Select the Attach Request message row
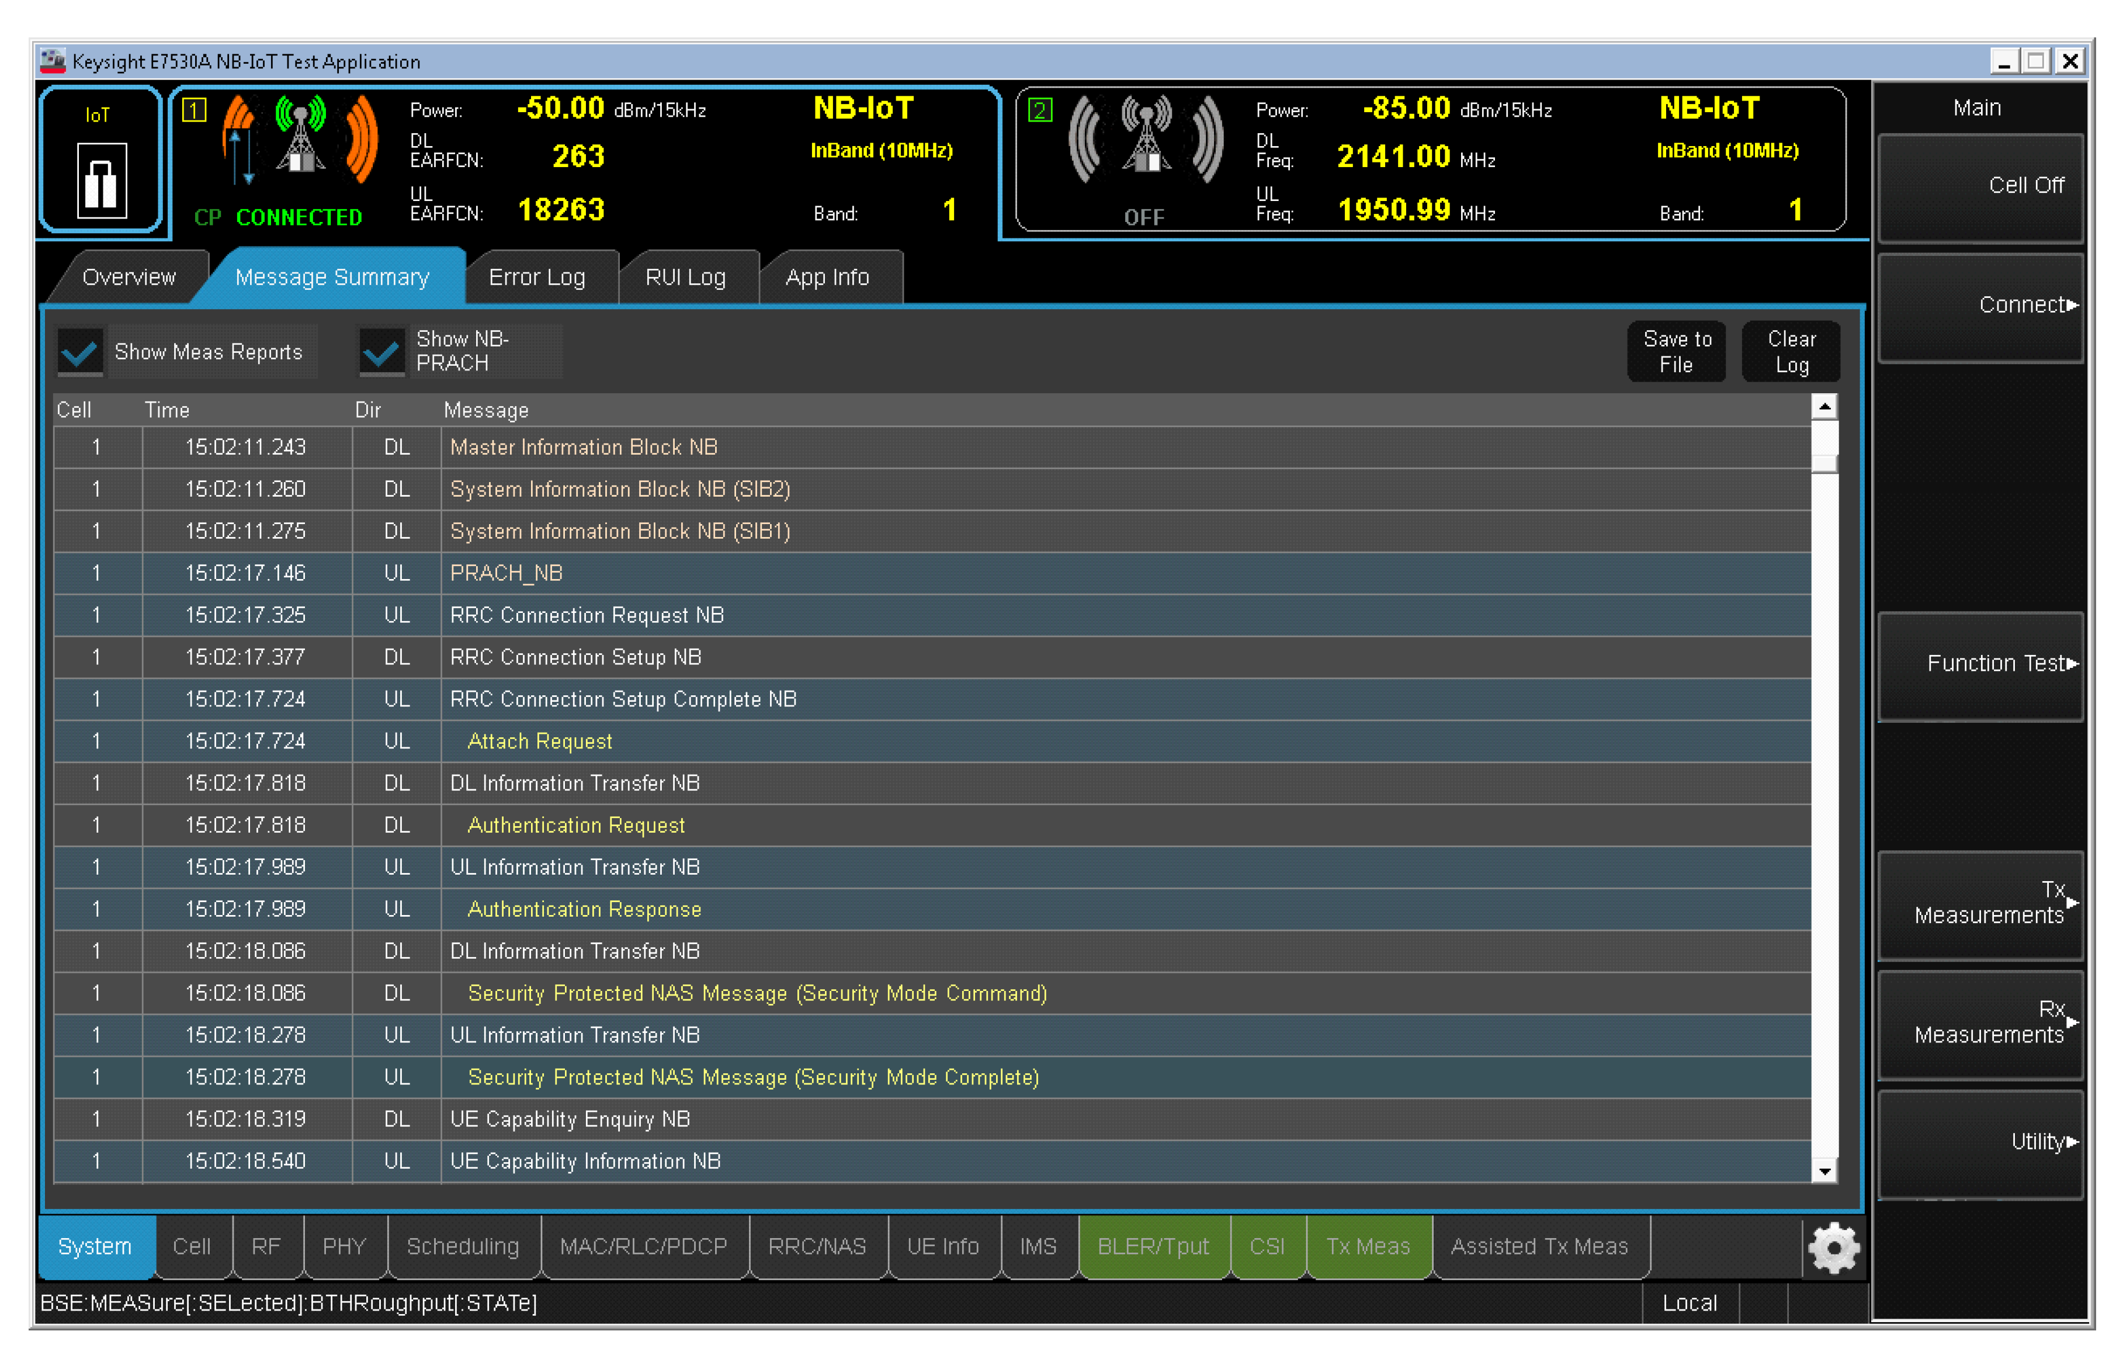2123x1369 pixels. coord(539,741)
